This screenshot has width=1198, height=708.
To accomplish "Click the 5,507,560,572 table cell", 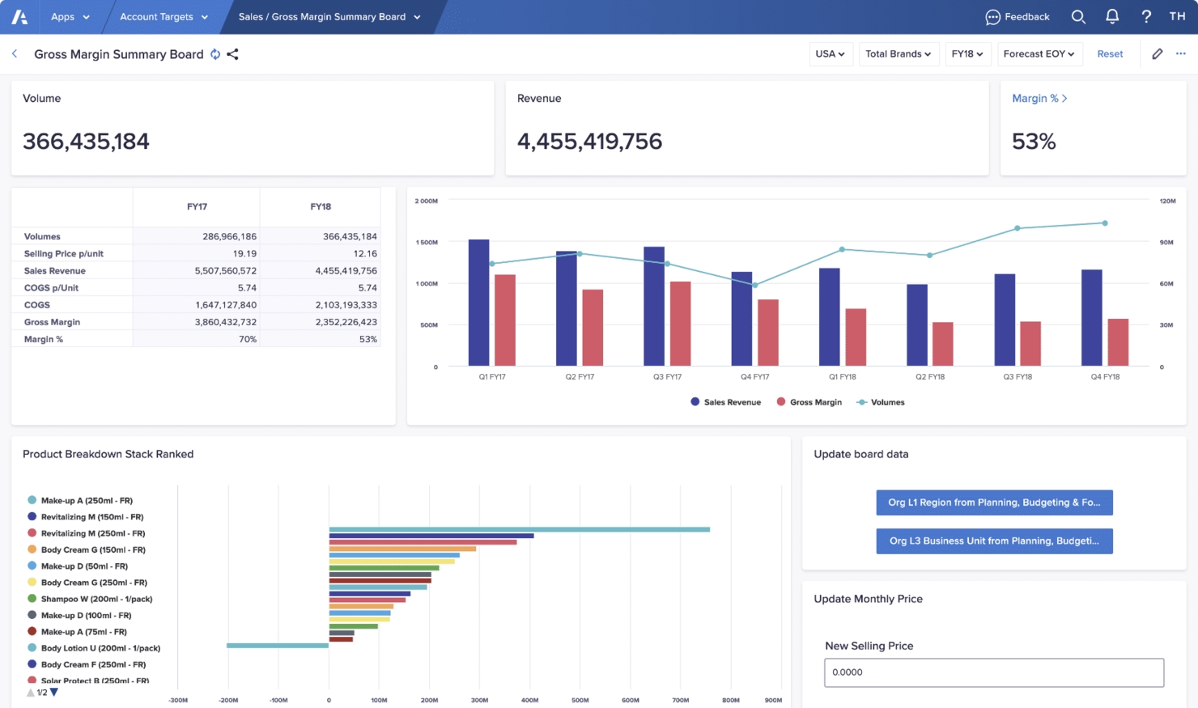I will click(x=197, y=271).
